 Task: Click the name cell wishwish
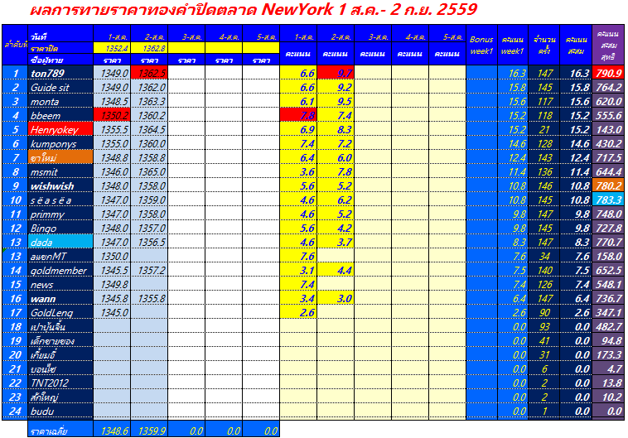(x=60, y=185)
